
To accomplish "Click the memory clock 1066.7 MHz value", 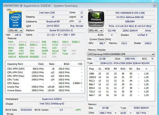I will coord(106,113).
